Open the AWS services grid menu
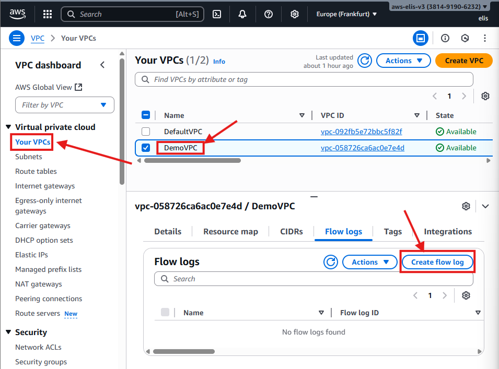The height and width of the screenshot is (369, 499). coord(48,14)
